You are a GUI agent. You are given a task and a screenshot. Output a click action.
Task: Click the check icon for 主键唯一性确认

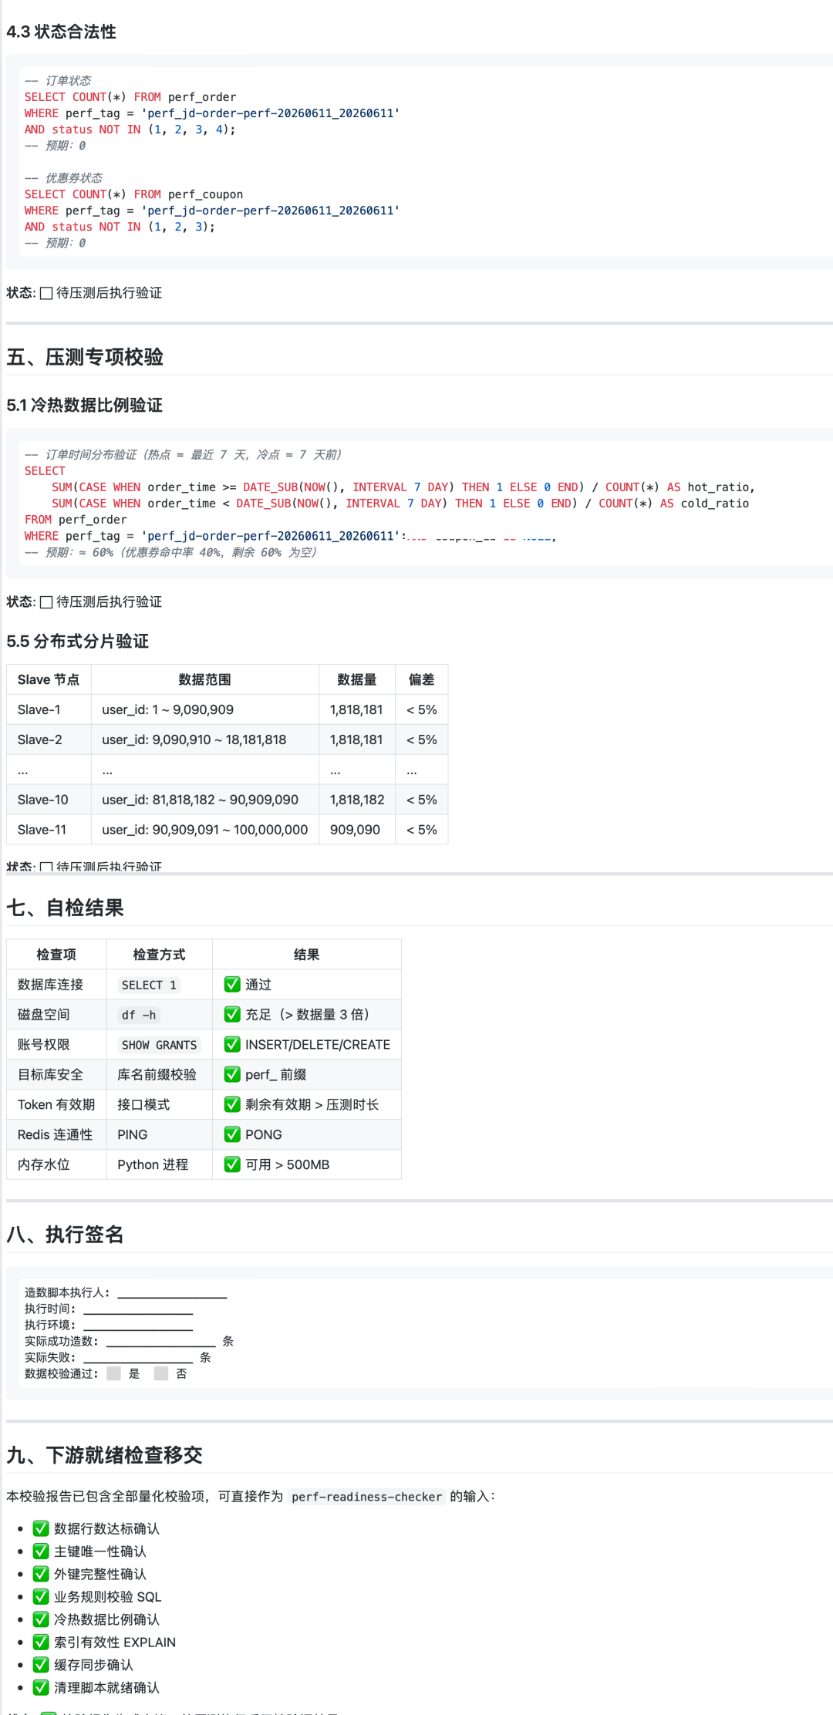click(41, 1551)
